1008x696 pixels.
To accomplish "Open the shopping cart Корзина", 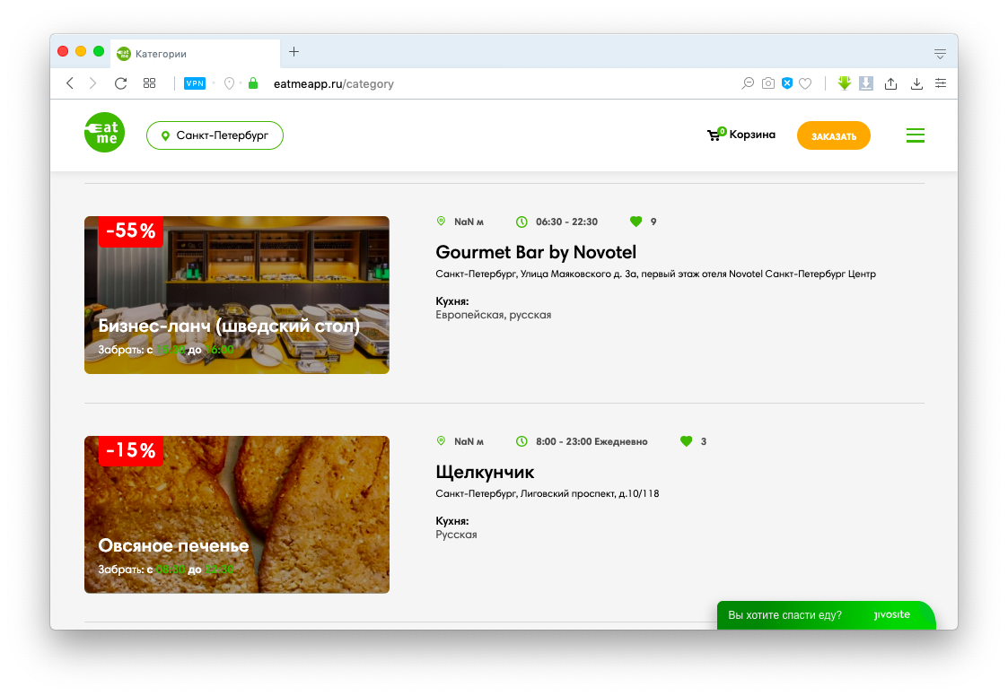I will (741, 135).
